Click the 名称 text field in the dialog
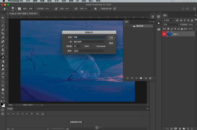Image resolution: width=197 pixels, height=130 pixels. click(x=89, y=37)
